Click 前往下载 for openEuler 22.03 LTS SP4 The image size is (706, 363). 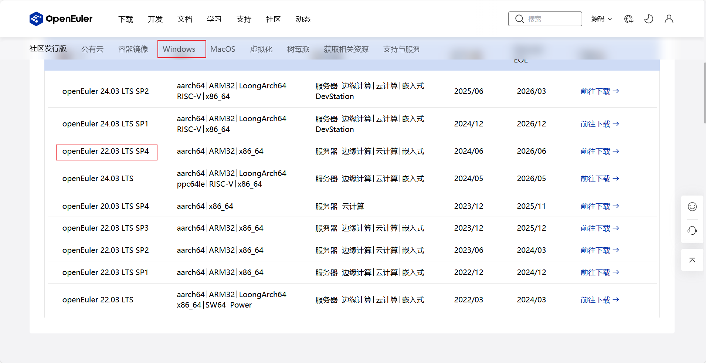click(600, 151)
